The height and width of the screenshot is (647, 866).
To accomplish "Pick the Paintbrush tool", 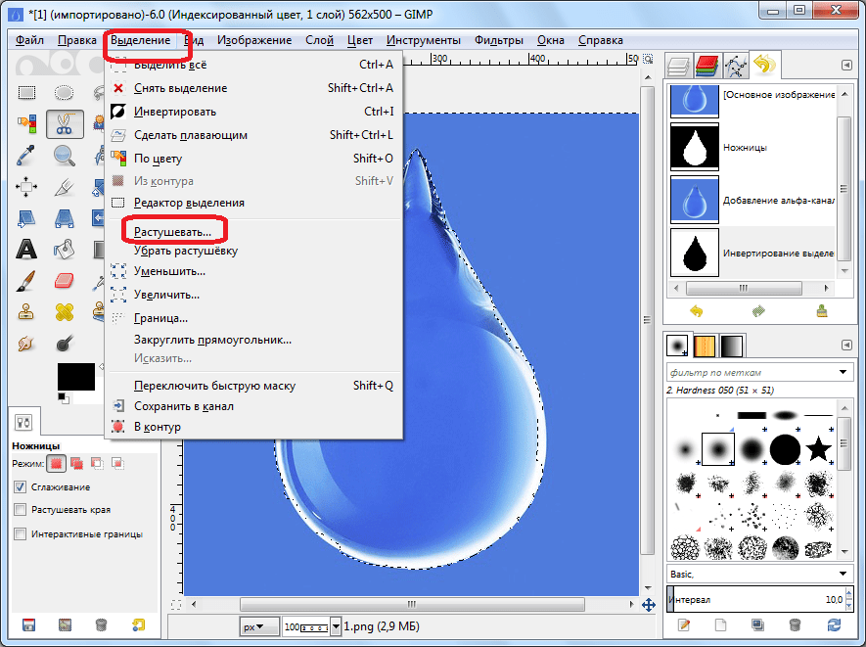I will [x=25, y=281].
